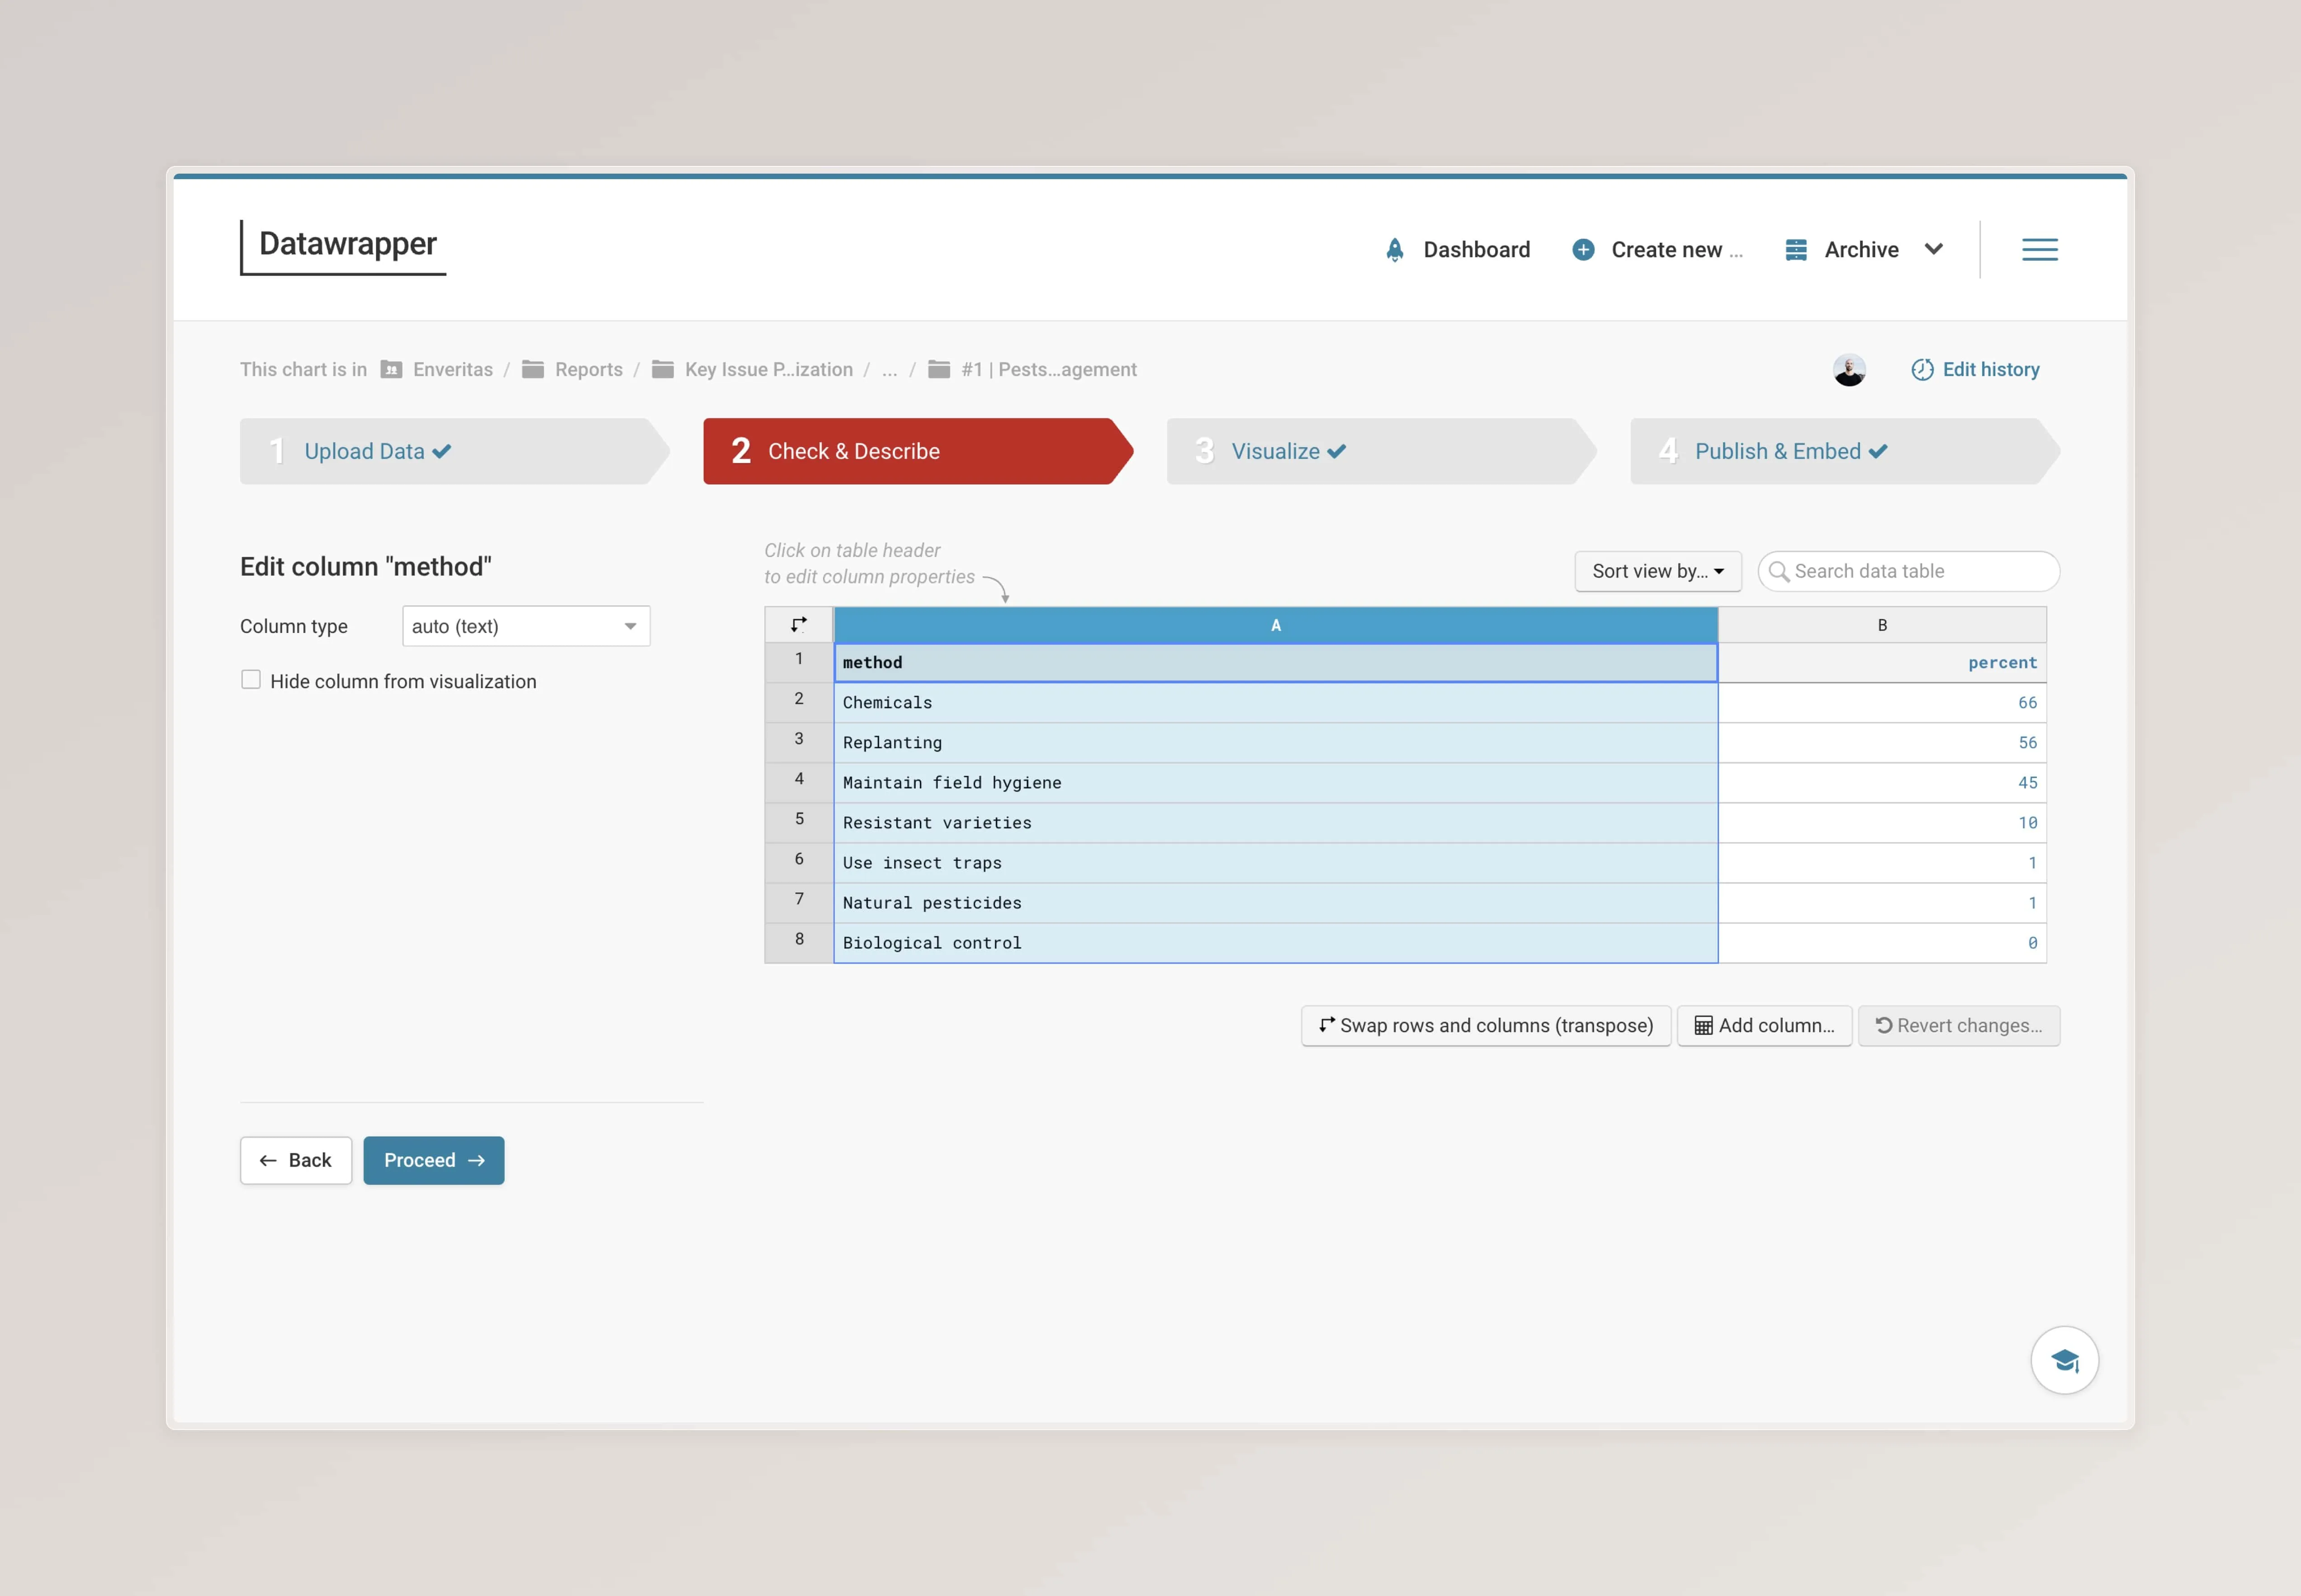Open Edit history via the clock icon

coord(1923,369)
